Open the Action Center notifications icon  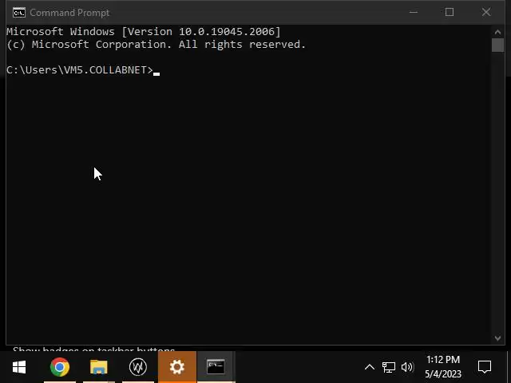click(485, 367)
